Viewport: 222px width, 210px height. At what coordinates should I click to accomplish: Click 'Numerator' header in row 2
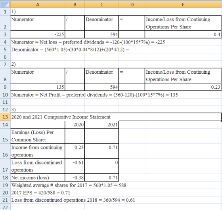tap(38, 23)
